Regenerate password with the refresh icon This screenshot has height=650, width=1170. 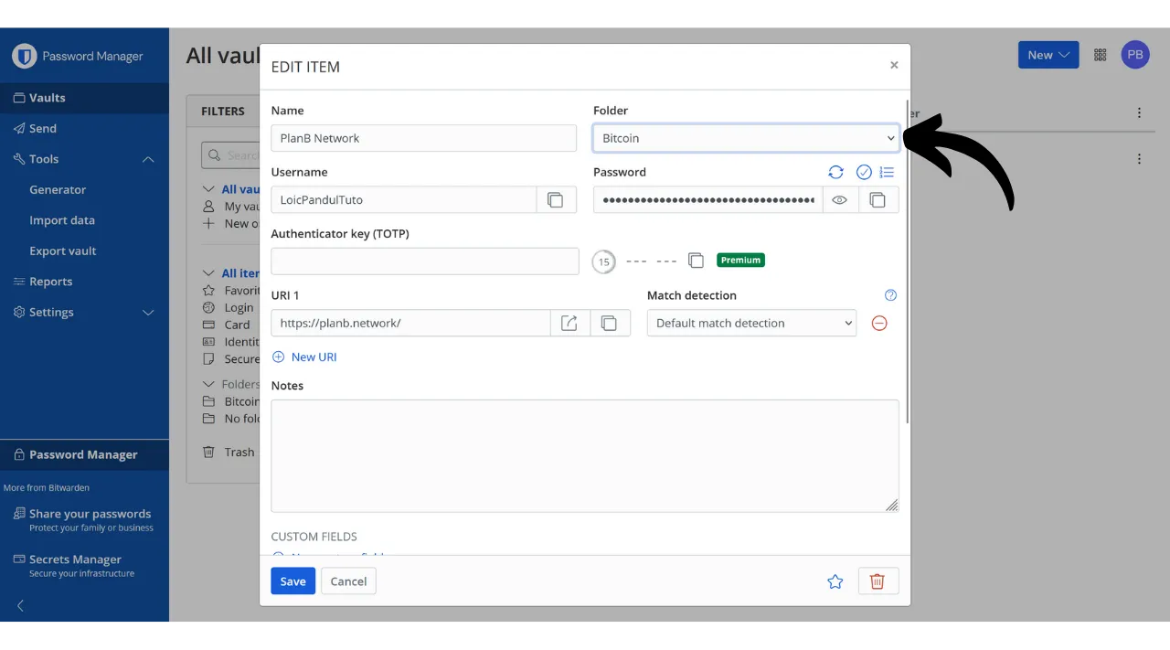tap(835, 172)
